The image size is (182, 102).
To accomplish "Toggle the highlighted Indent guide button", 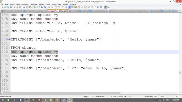I will [70, 7].
